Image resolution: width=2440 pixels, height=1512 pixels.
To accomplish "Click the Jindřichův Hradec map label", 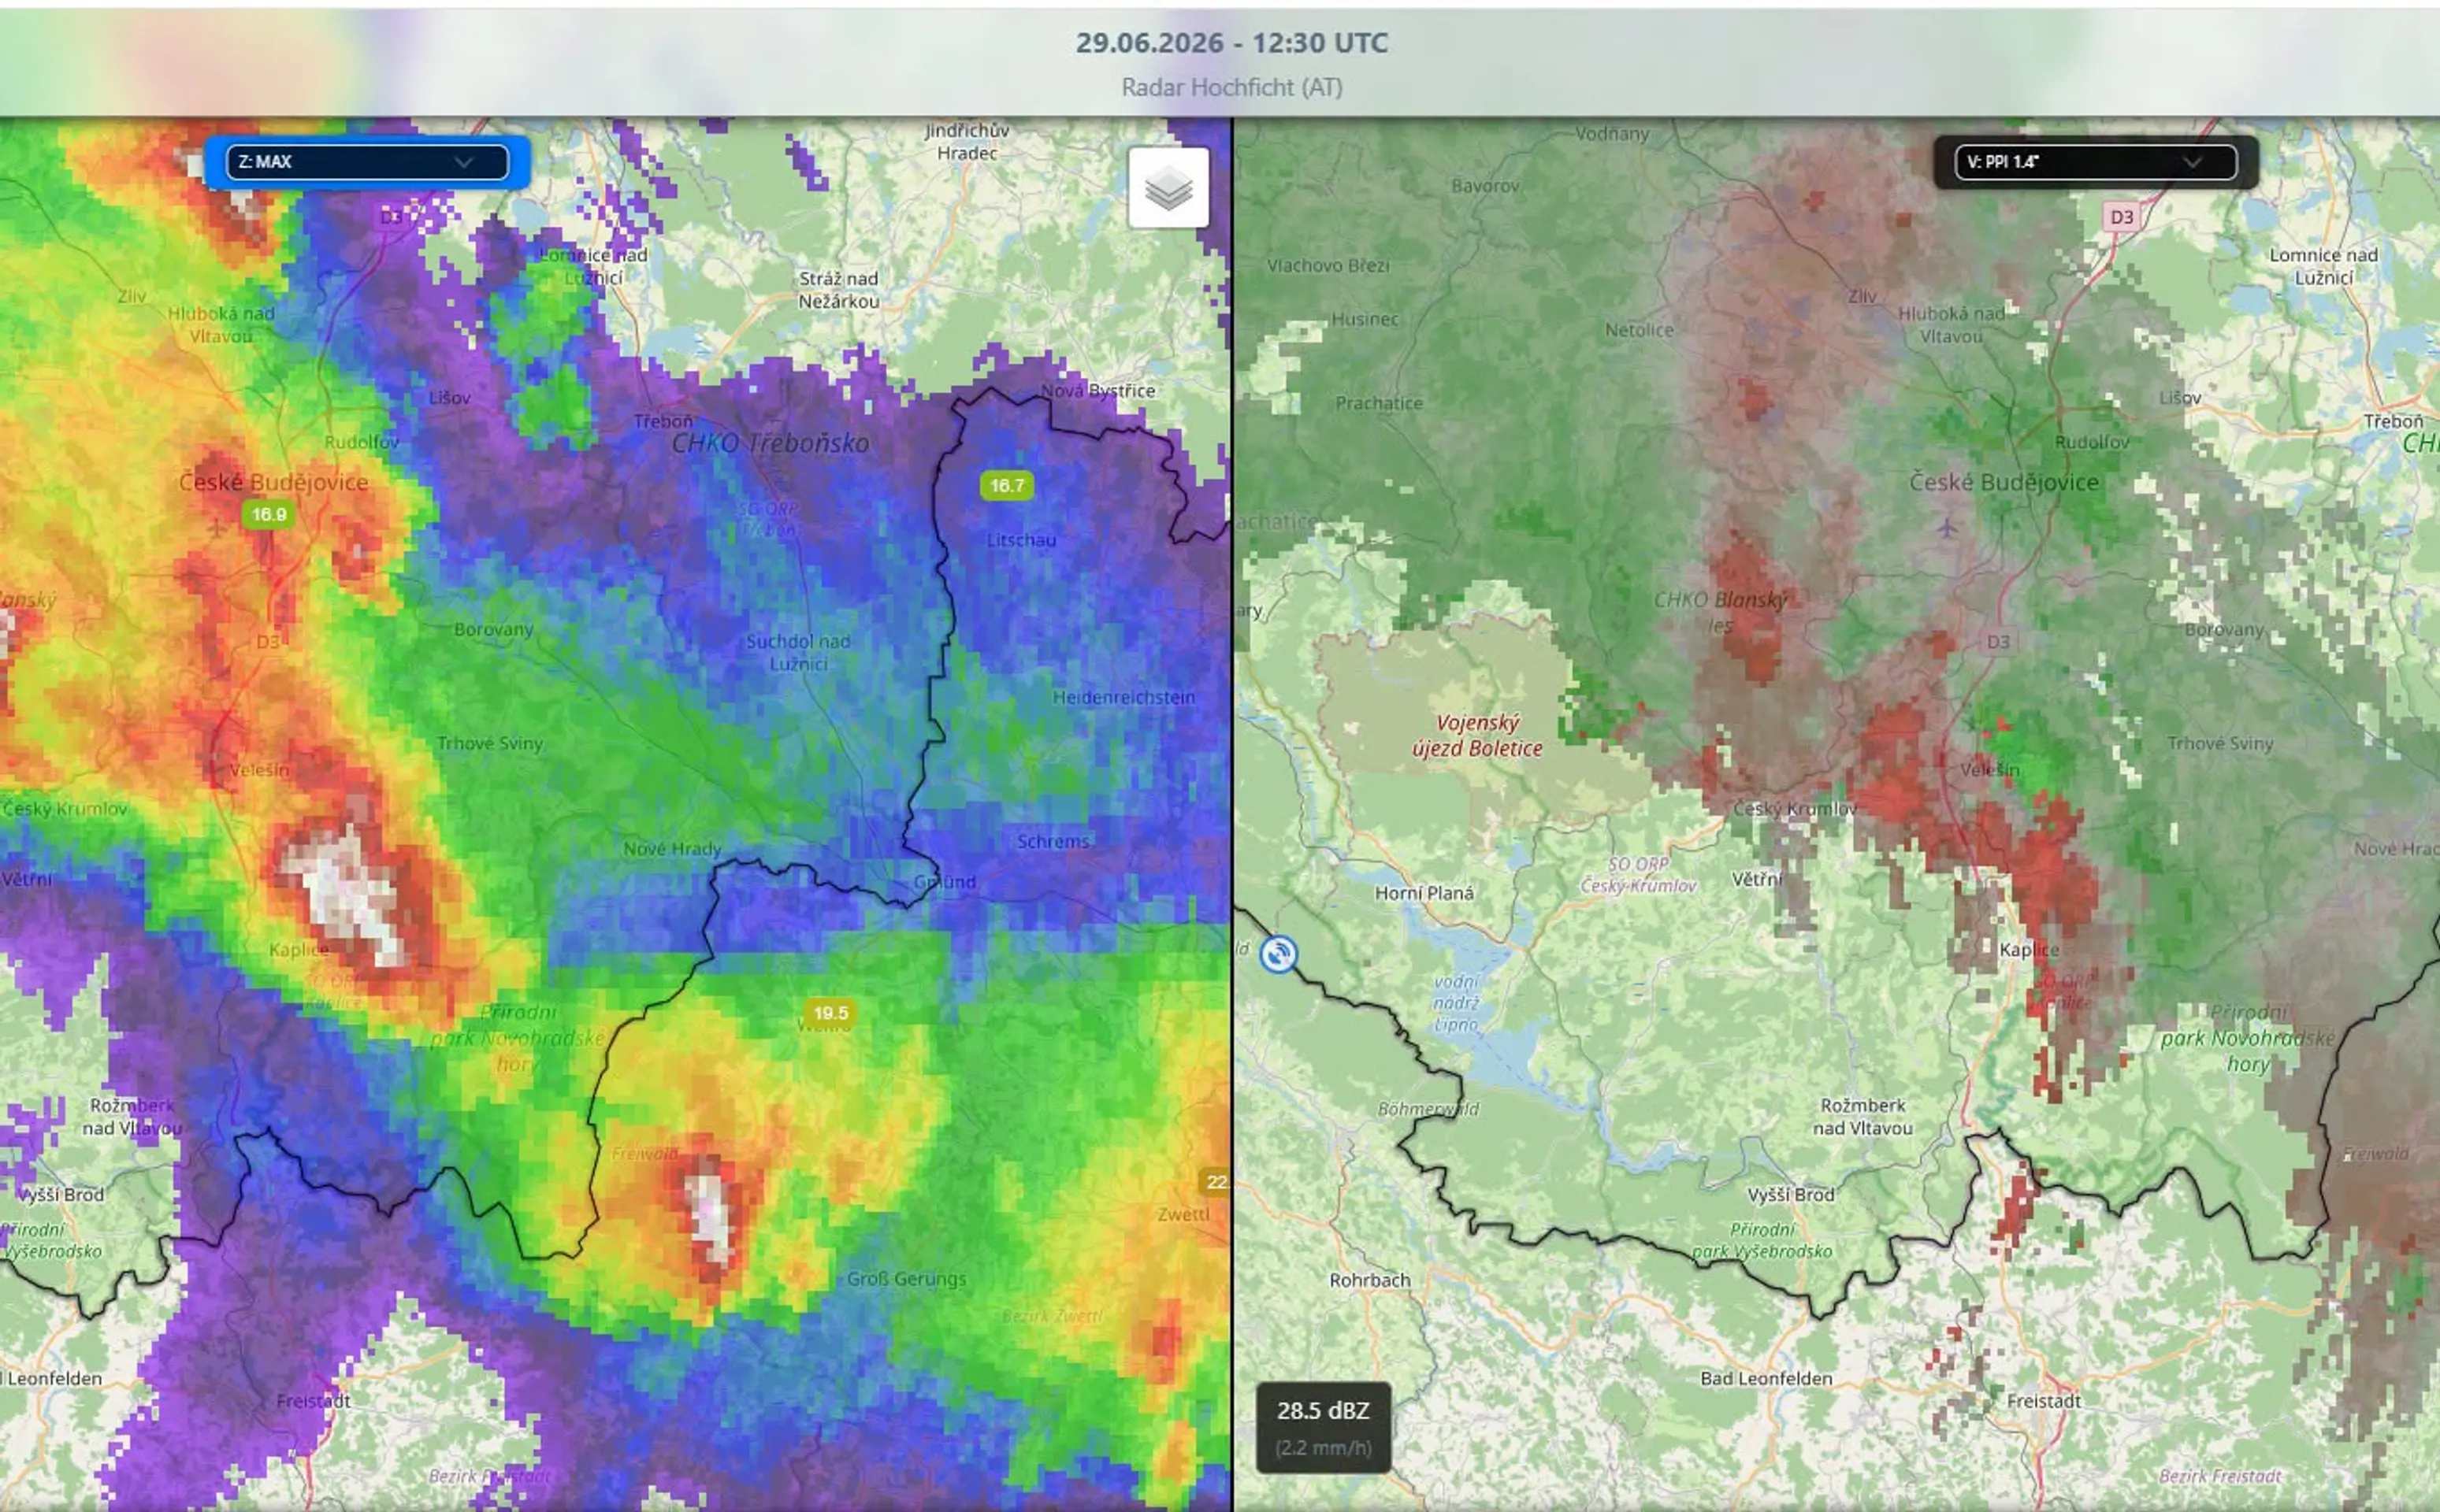I will tap(967, 142).
